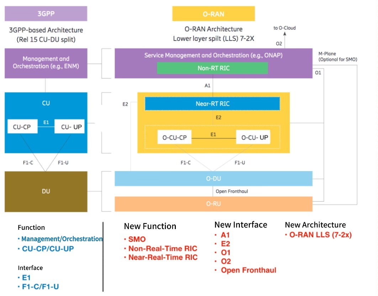Select the Near-RT RIC blue block
The height and width of the screenshot is (296, 378).
click(211, 104)
